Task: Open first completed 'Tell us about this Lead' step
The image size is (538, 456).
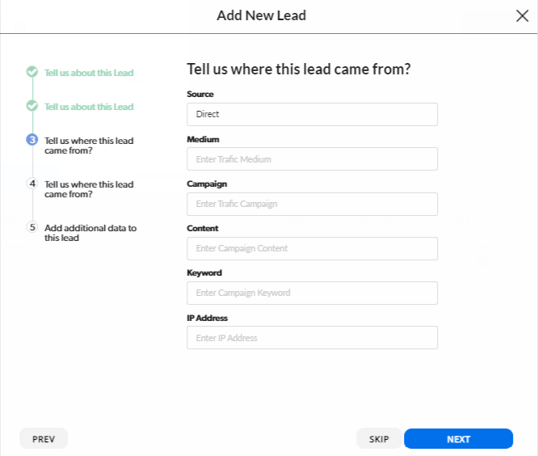Action: tap(89, 73)
